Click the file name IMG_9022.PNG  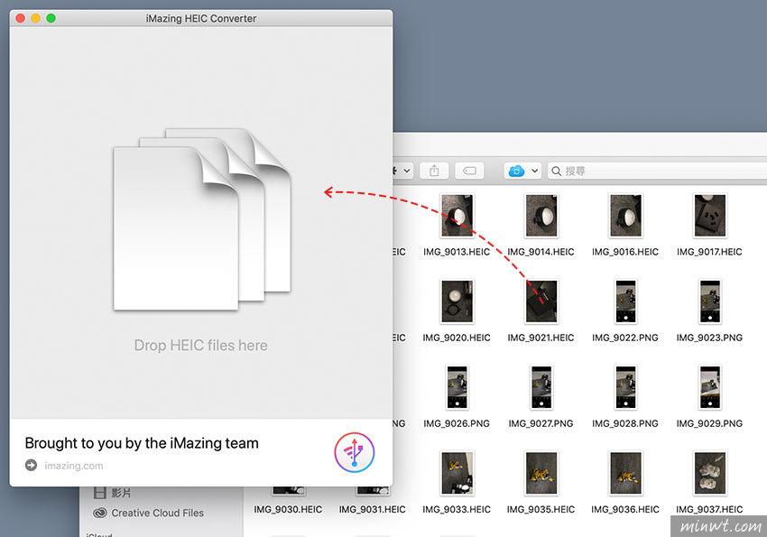point(625,338)
